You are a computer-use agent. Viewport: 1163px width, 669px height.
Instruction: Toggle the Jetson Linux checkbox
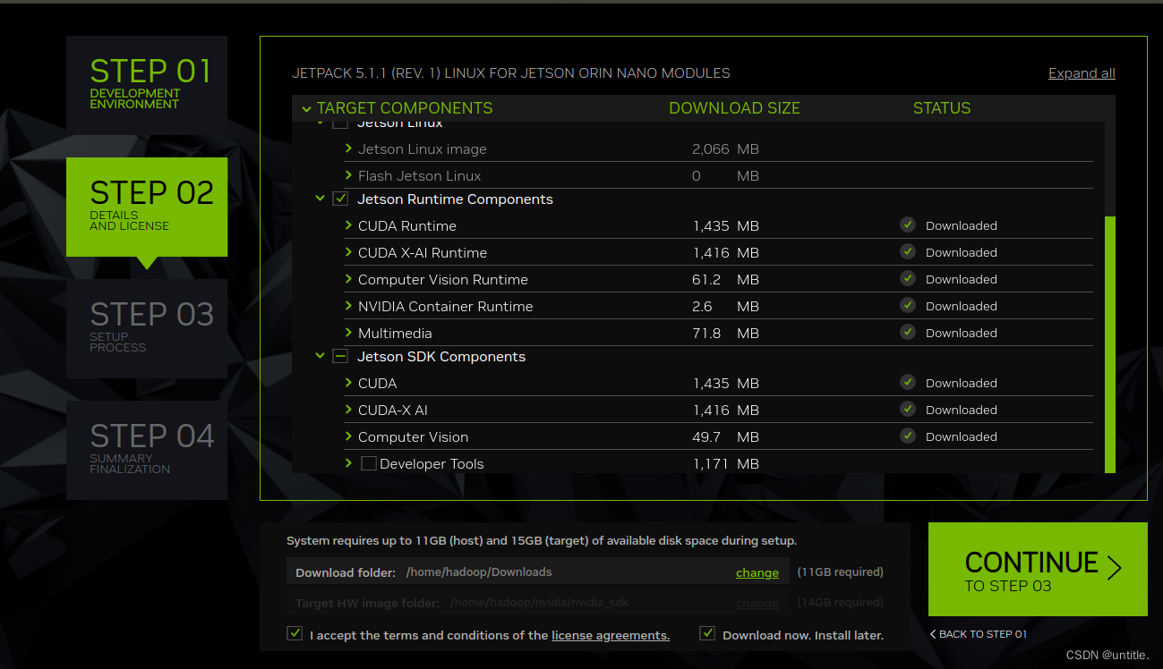pyautogui.click(x=340, y=123)
